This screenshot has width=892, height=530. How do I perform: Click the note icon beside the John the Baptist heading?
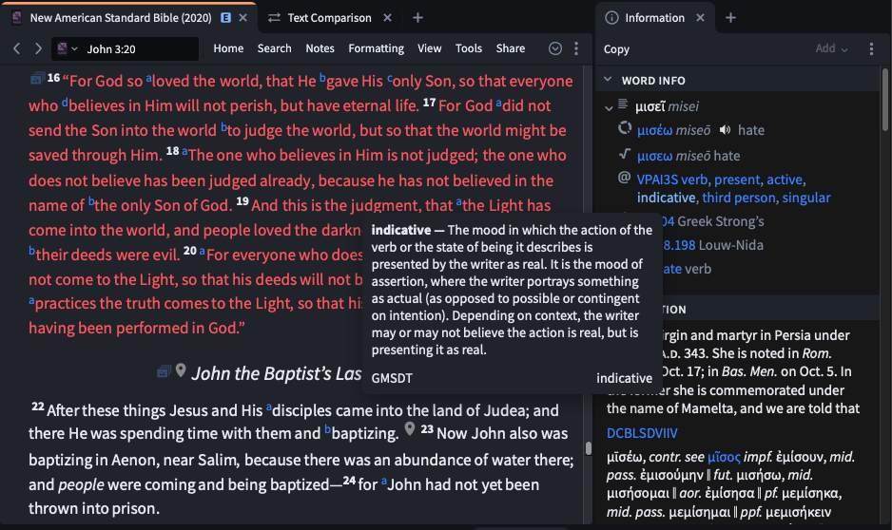[164, 371]
